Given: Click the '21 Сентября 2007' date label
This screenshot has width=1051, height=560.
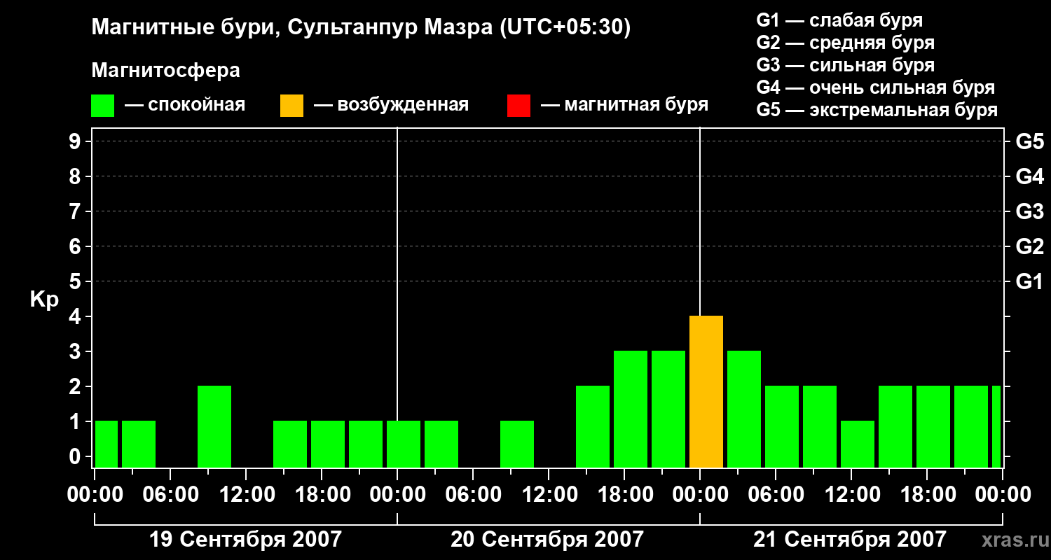Looking at the screenshot, I should 850,540.
